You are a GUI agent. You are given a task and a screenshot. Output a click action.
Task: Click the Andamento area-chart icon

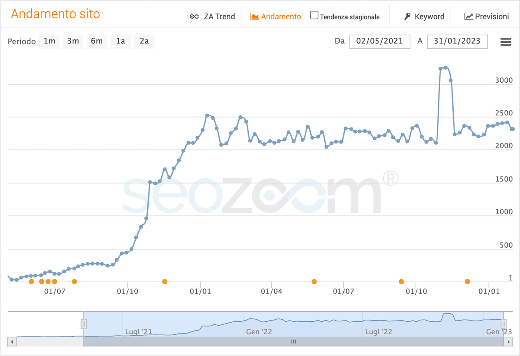pos(255,16)
